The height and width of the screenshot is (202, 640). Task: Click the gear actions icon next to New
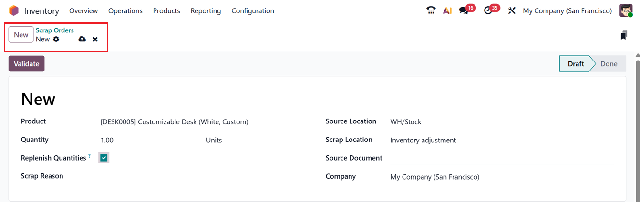pyautogui.click(x=56, y=39)
